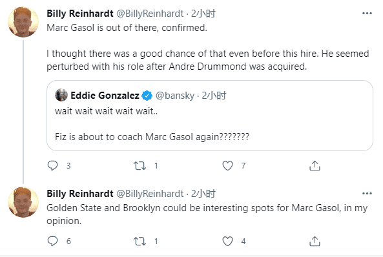Open more options menu on first tweet
The height and width of the screenshot is (257, 383).
tap(367, 13)
